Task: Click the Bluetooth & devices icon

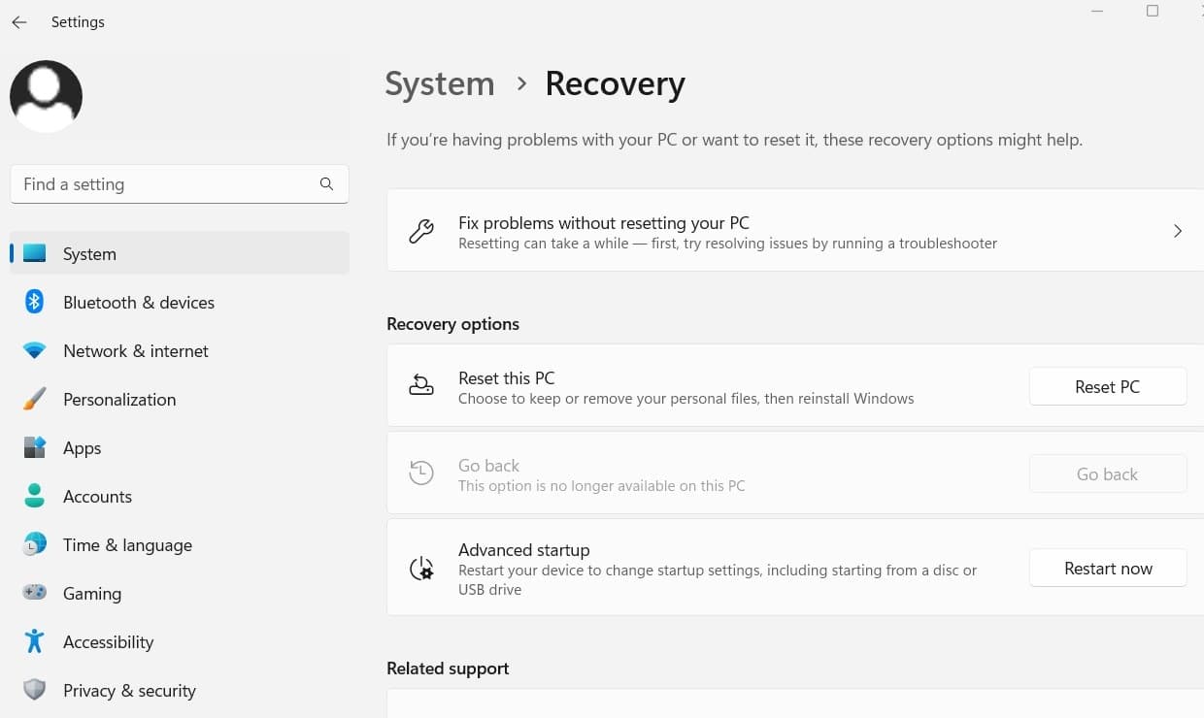Action: pos(35,302)
